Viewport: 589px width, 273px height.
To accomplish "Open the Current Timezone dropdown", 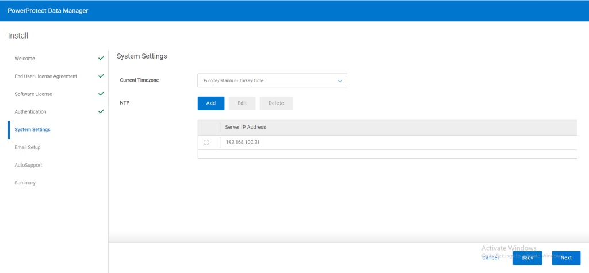I will [x=272, y=81].
